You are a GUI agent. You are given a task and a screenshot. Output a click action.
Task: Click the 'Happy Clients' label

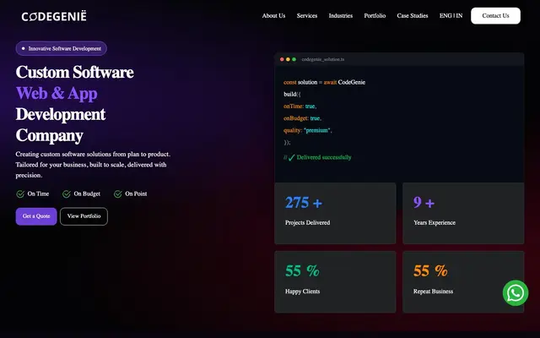point(302,292)
